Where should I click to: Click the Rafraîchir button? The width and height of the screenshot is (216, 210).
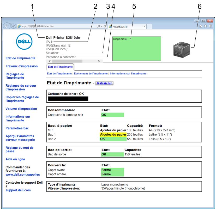[104, 83]
